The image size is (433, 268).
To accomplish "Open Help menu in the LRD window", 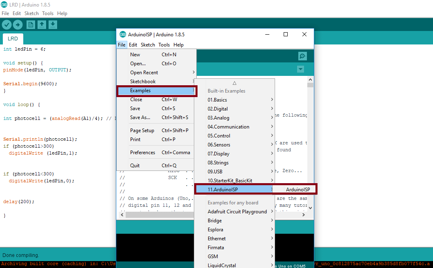I will point(62,13).
